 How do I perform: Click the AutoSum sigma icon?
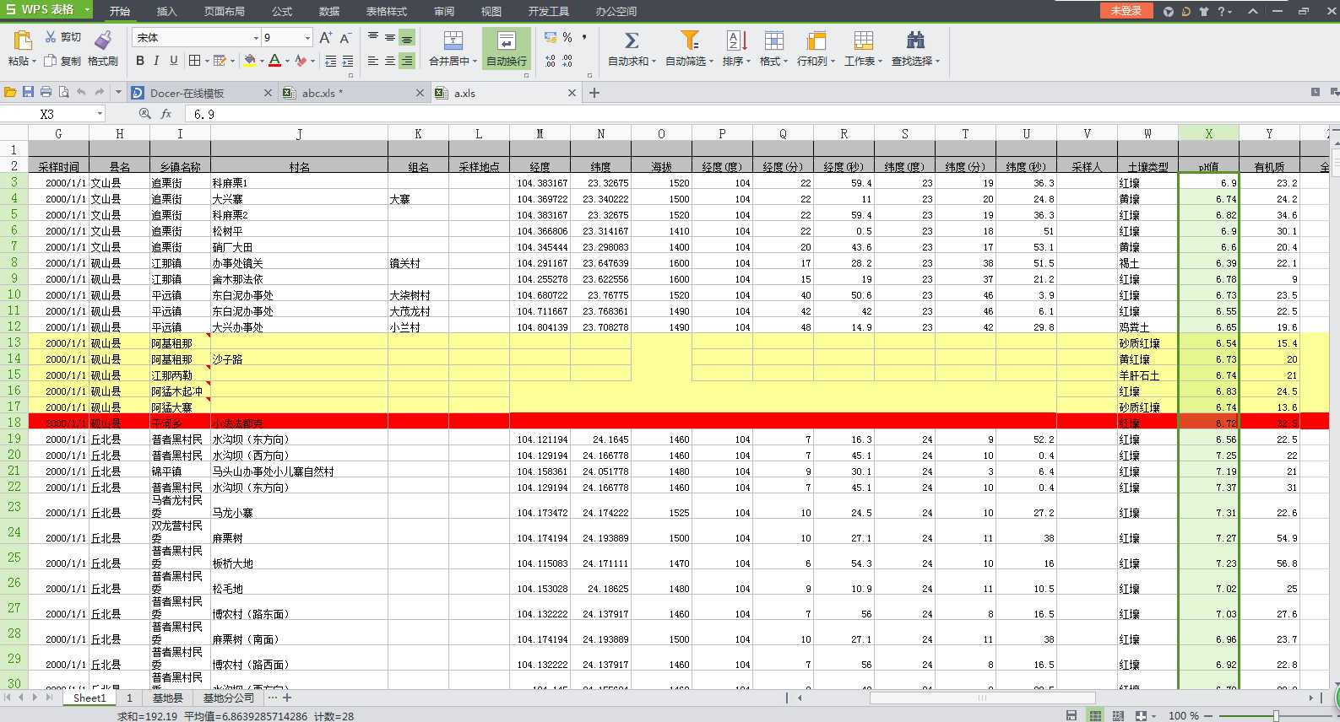[x=631, y=40]
